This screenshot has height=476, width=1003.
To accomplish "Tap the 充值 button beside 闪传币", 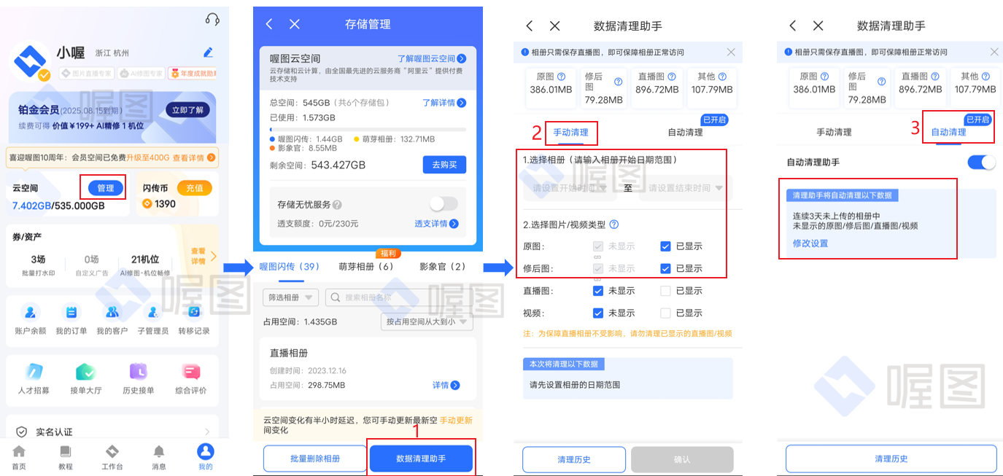I will (195, 188).
